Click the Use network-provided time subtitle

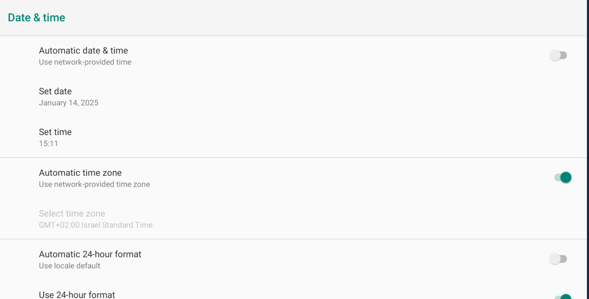pos(85,62)
